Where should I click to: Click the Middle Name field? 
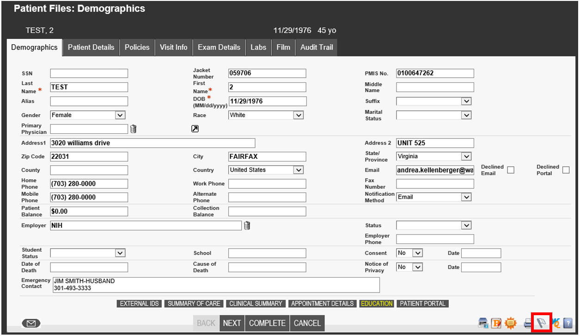click(435, 87)
